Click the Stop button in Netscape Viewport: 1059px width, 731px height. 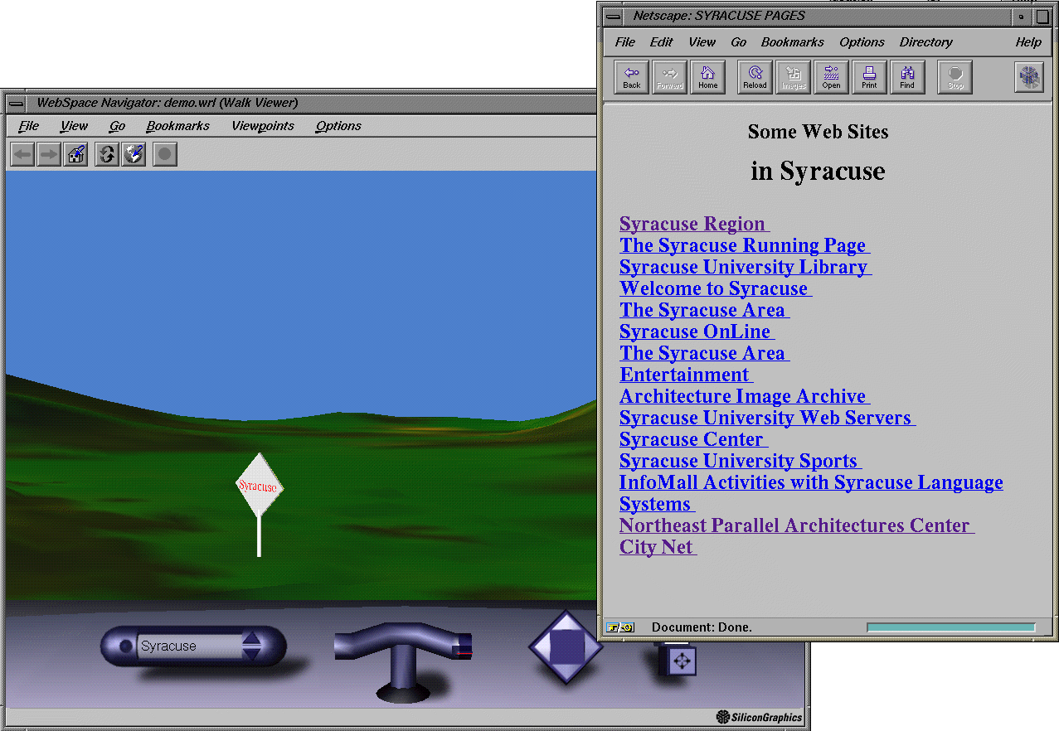point(955,77)
